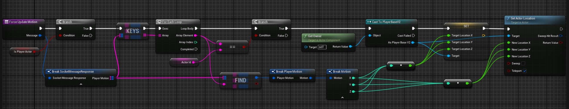Select reroute node feeding the SET node
The width and height of the screenshot is (569, 109).
401,65
